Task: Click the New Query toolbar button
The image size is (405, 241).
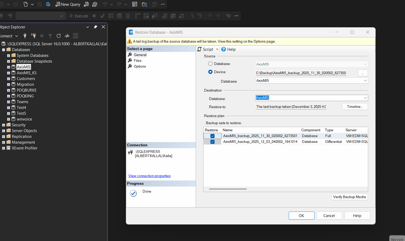Action: coord(68,4)
